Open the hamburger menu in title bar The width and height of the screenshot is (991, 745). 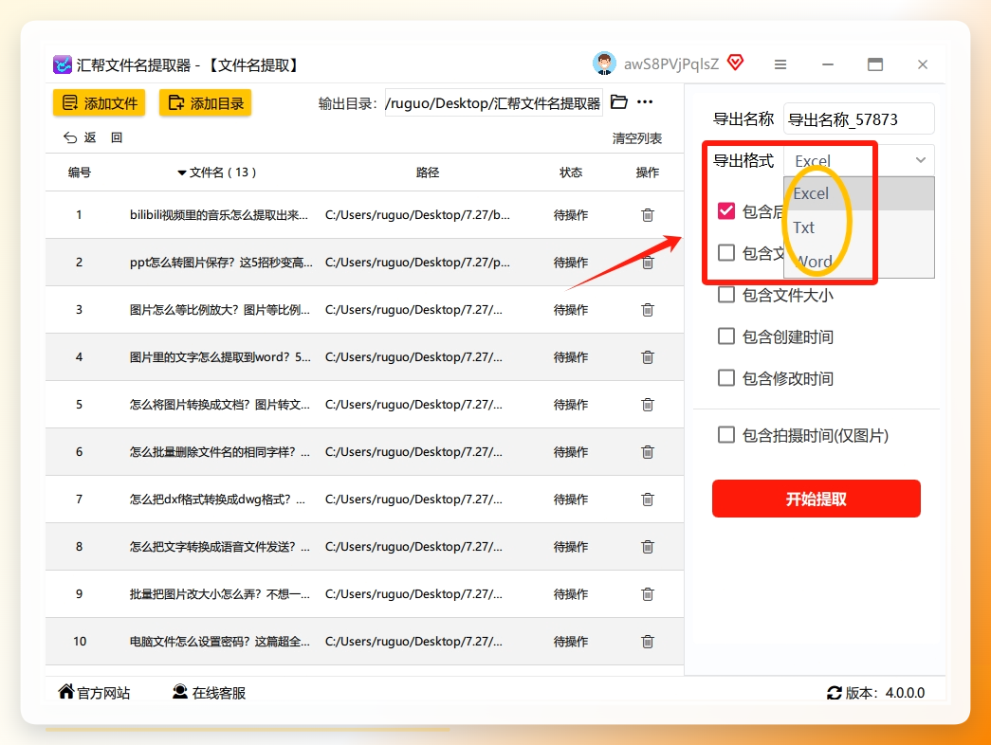pyautogui.click(x=780, y=64)
